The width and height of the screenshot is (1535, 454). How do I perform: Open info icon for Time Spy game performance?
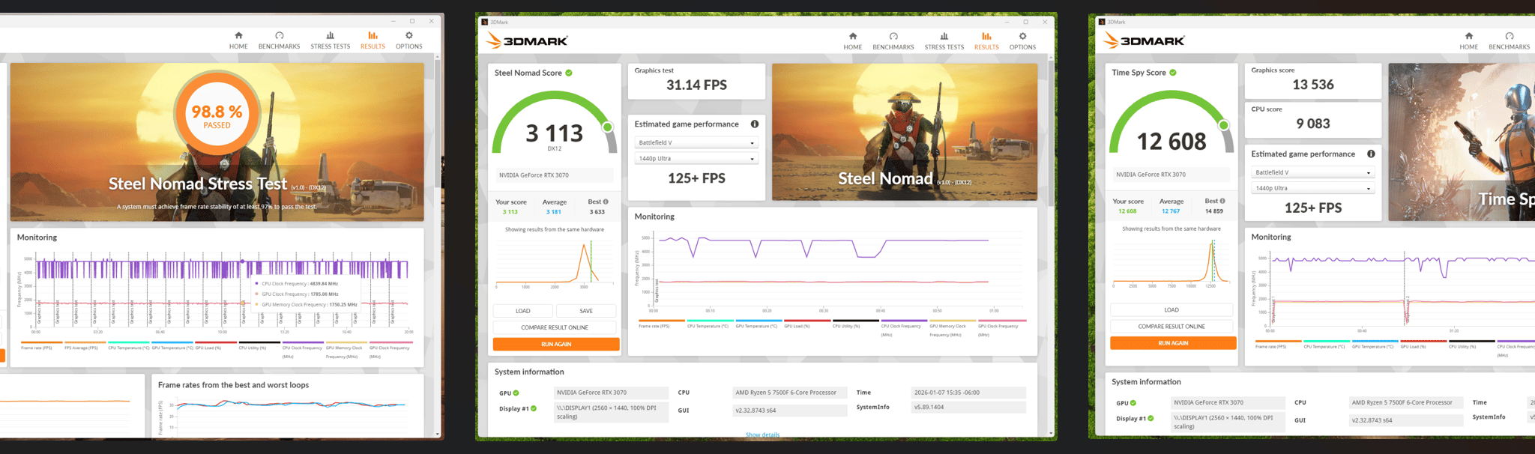[1371, 154]
